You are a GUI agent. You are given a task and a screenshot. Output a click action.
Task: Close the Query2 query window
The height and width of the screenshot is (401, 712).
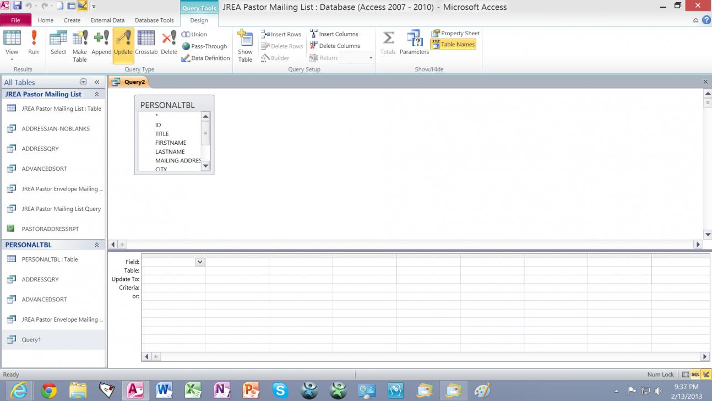tap(705, 82)
